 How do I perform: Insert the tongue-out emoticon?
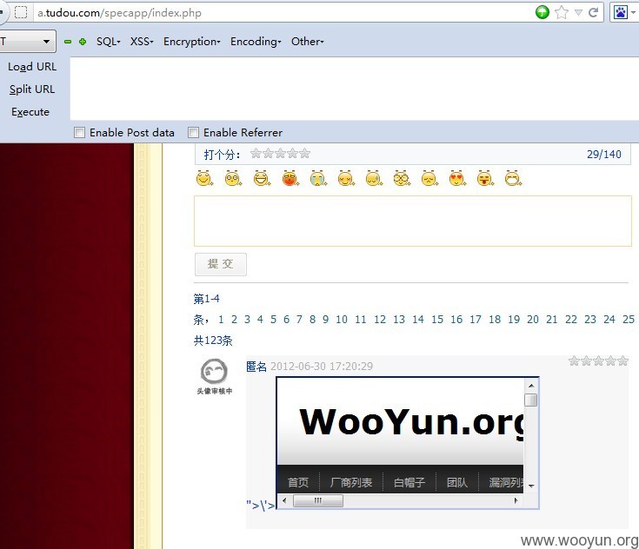(485, 178)
